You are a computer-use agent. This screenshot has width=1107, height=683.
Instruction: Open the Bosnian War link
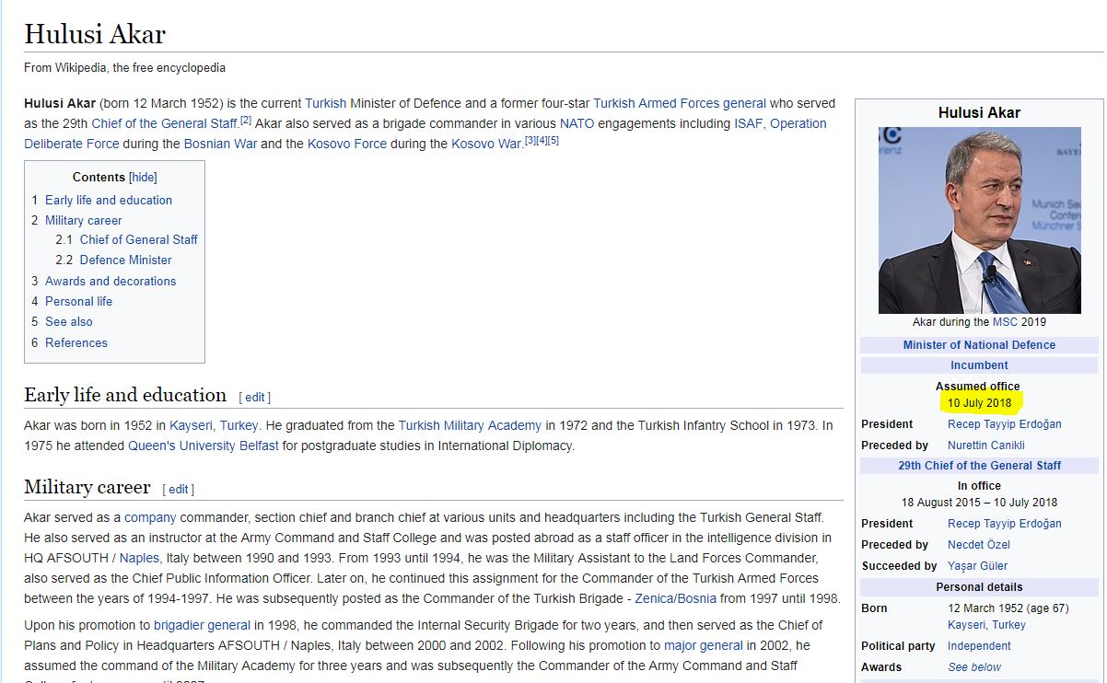pyautogui.click(x=220, y=144)
